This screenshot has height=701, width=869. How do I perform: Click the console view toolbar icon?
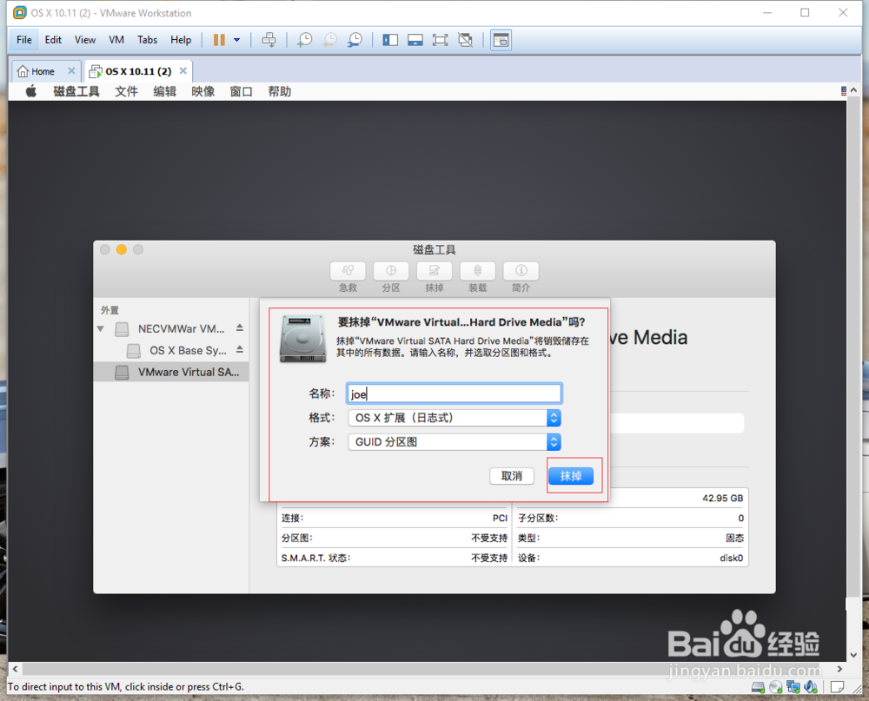(501, 40)
